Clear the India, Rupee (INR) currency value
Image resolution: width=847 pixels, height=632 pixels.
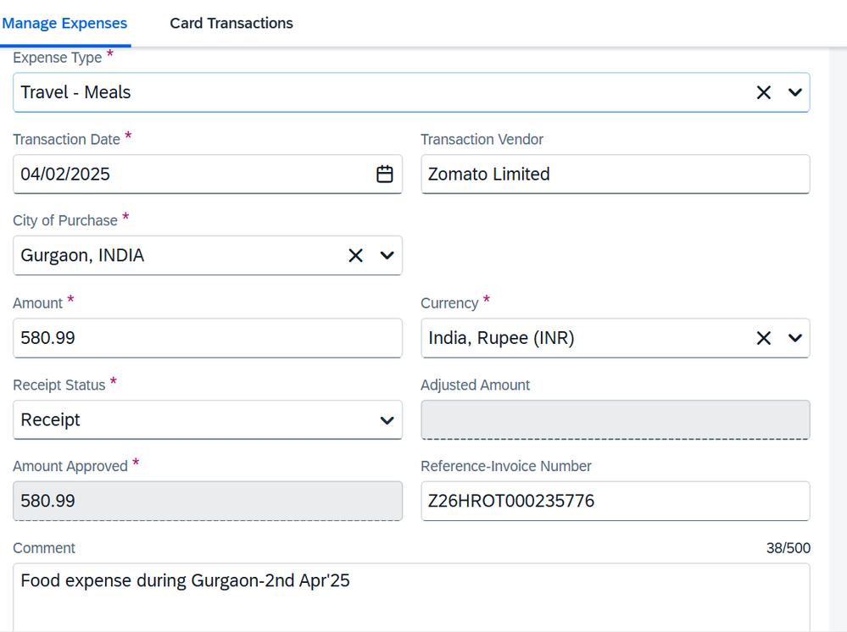[x=763, y=338]
